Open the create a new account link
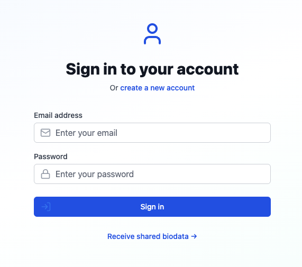The width and height of the screenshot is (302, 267). point(158,88)
